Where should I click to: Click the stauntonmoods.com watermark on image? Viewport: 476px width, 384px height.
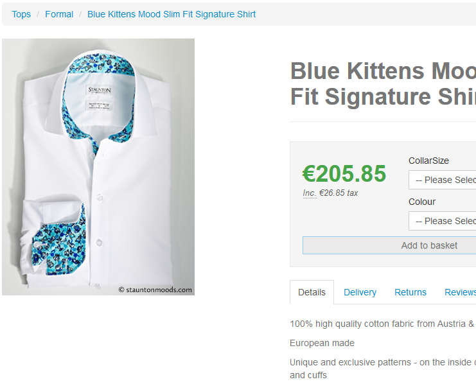(155, 290)
